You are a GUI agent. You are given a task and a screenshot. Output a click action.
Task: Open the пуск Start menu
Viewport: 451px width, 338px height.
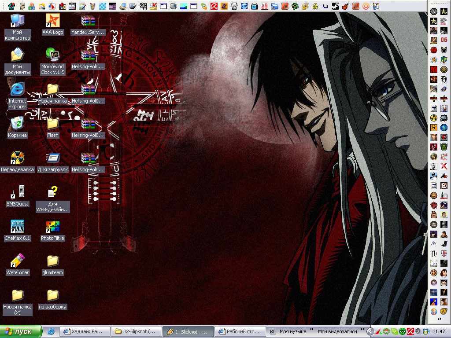[x=21, y=332]
